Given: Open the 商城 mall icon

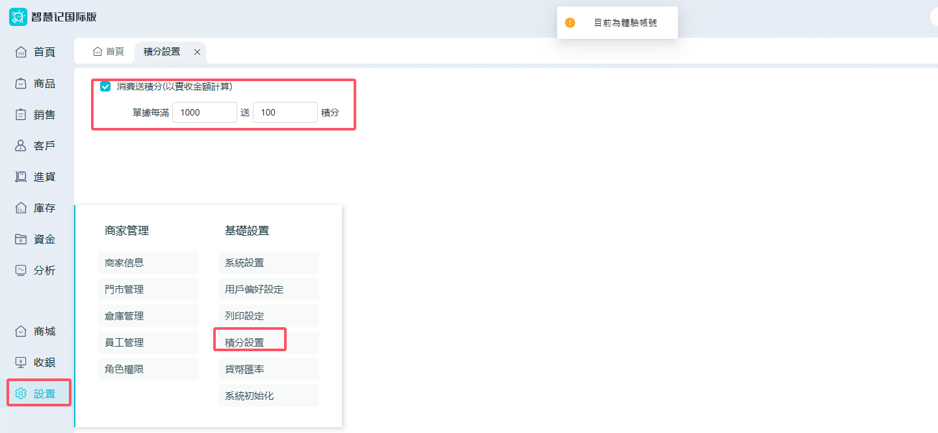Looking at the screenshot, I should [x=21, y=331].
